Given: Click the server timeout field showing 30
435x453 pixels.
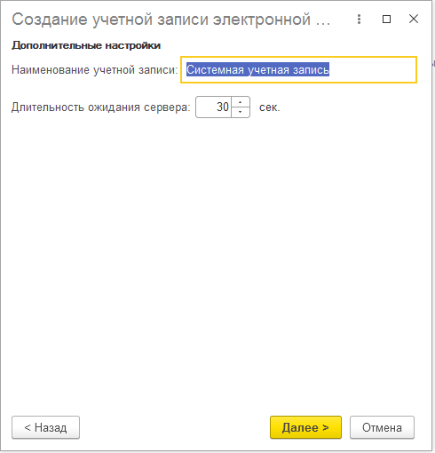Looking at the screenshot, I should click(214, 107).
